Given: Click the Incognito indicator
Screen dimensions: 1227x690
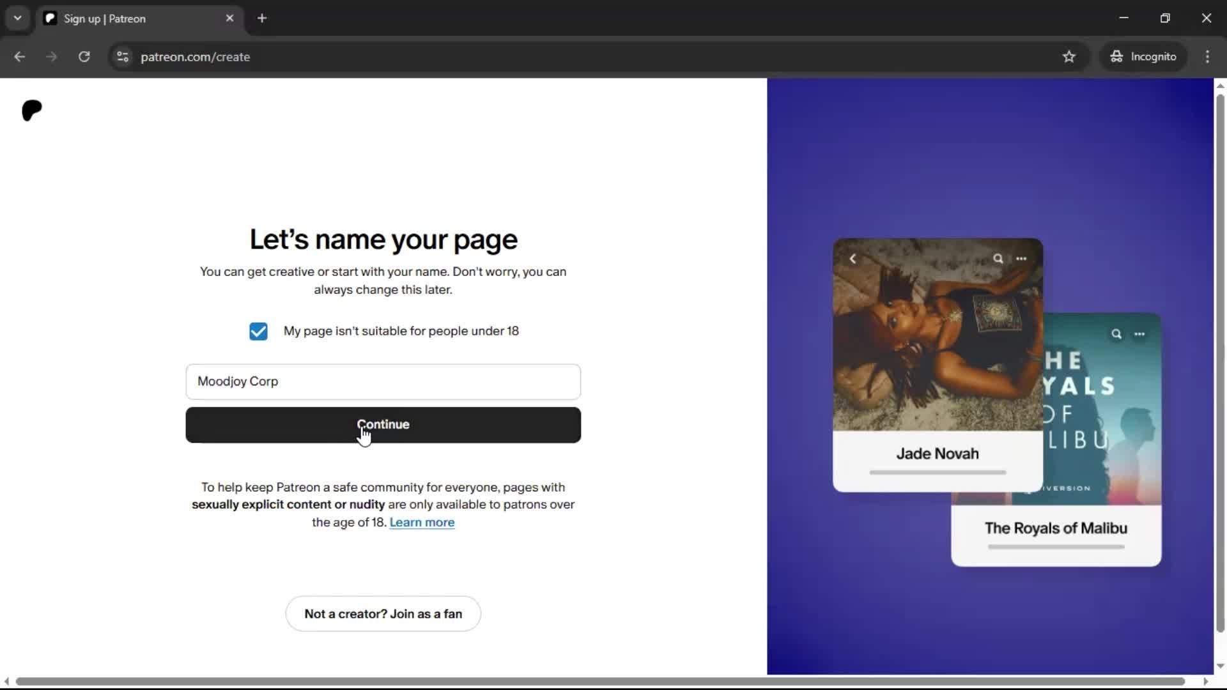Looking at the screenshot, I should pyautogui.click(x=1143, y=57).
